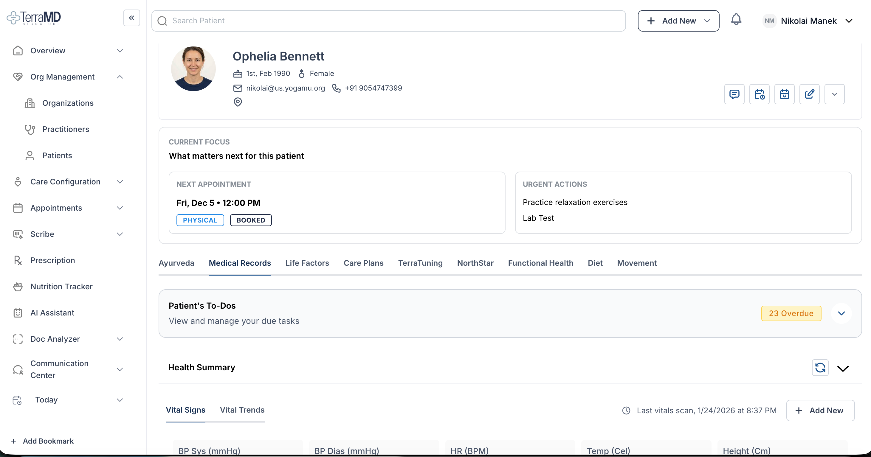Click the refresh icon in Health Summary
Image resolution: width=871 pixels, height=457 pixels.
click(x=820, y=368)
